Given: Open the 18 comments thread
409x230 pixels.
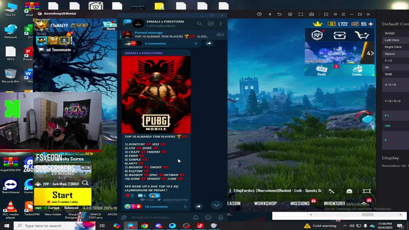Looking at the screenshot, I should pos(156,207).
